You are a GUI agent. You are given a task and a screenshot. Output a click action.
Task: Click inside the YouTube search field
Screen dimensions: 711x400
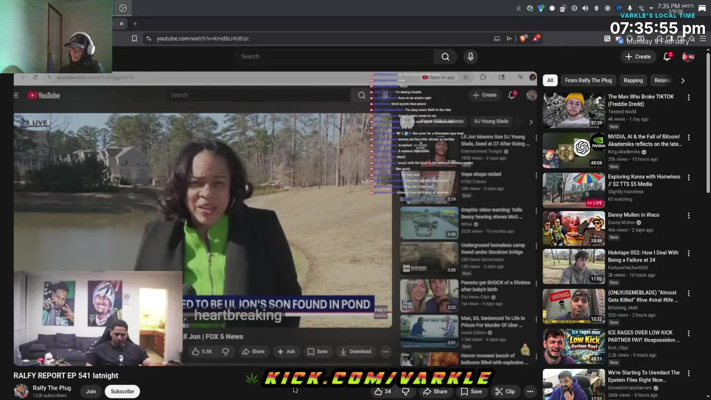tap(335, 56)
